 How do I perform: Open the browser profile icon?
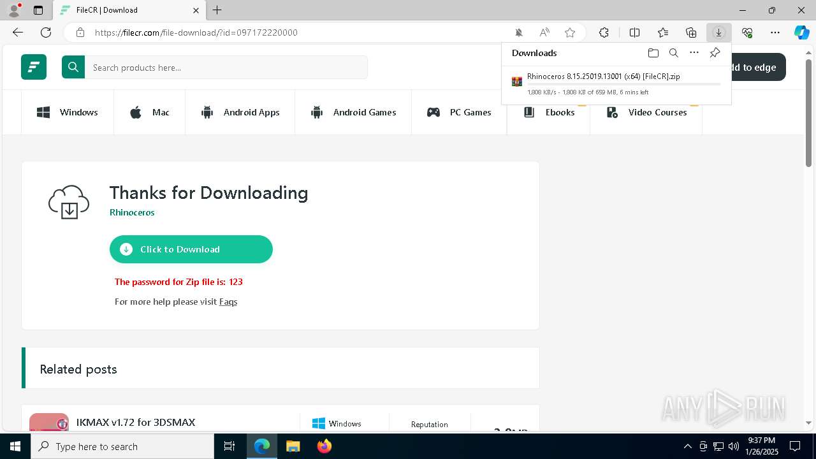coord(13,10)
